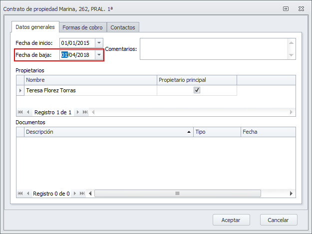This screenshot has height=234, width=312.
Task: Open Fecha de baja date dropdown
Action: [x=99, y=55]
